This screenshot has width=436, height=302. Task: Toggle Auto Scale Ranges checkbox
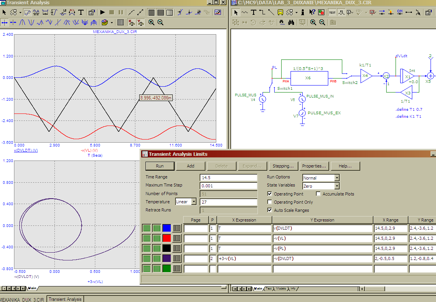(270, 210)
